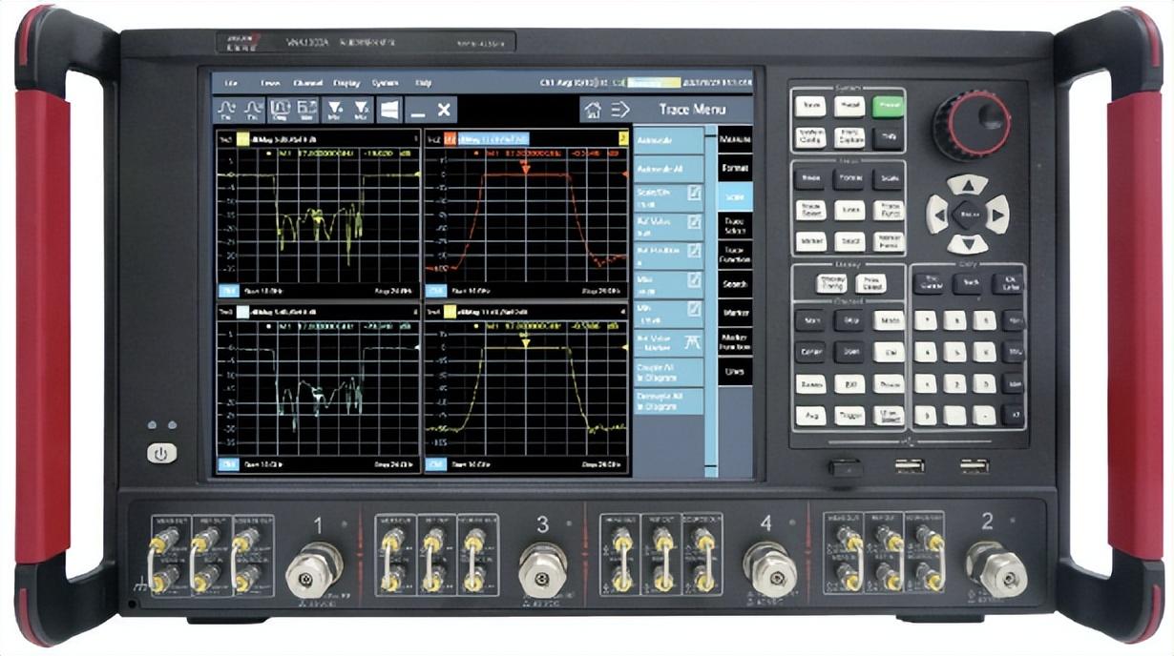Switch to the Format softkey tab

coord(735,168)
